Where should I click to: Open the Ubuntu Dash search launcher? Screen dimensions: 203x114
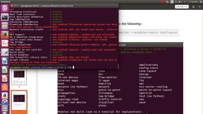click(5, 9)
